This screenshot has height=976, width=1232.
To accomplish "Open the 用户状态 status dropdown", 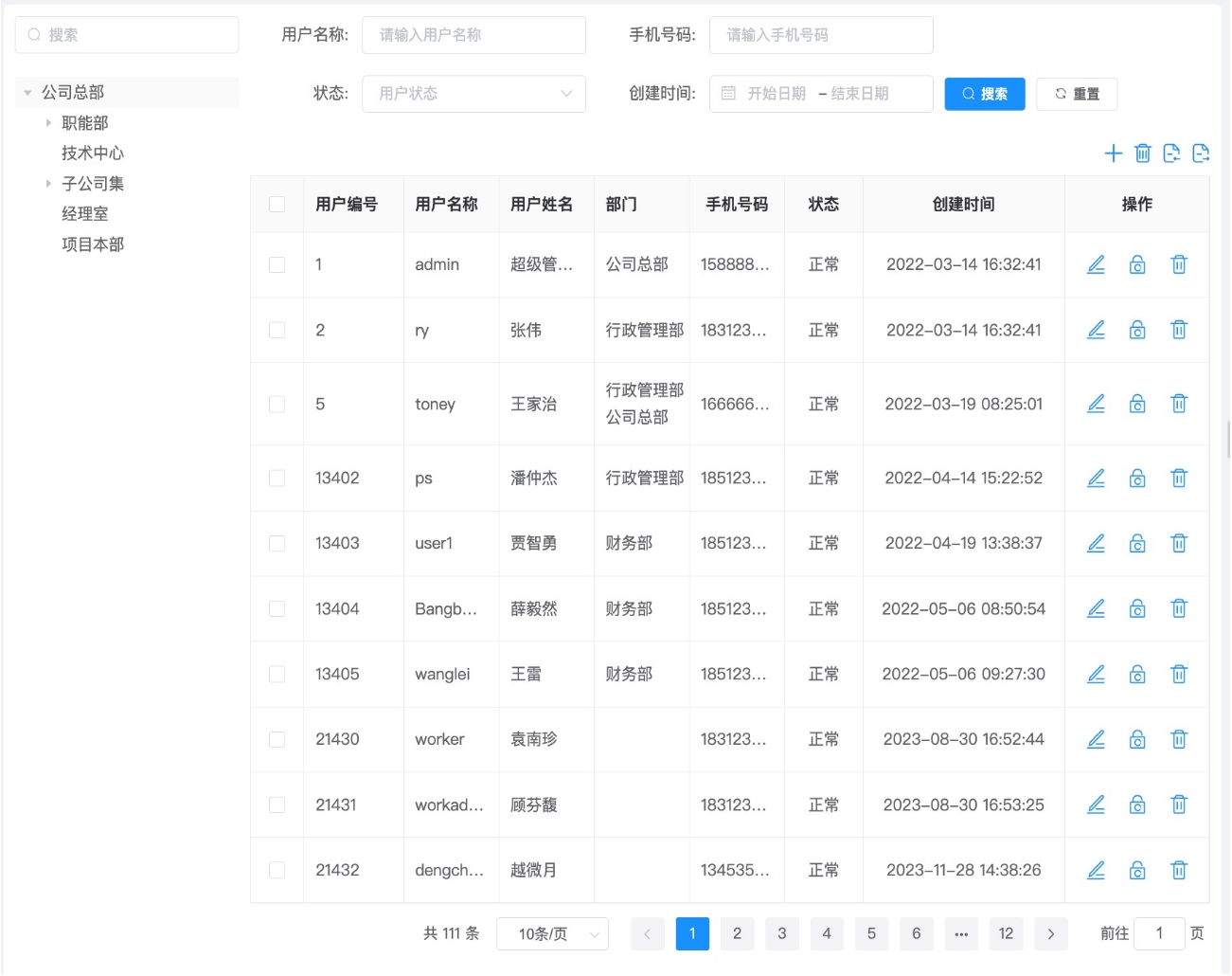I will click(473, 94).
